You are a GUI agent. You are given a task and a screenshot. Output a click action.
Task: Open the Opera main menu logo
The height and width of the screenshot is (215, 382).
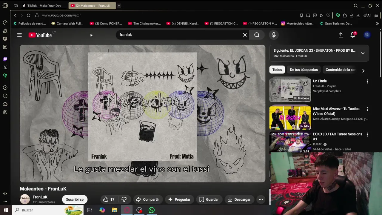(5, 6)
